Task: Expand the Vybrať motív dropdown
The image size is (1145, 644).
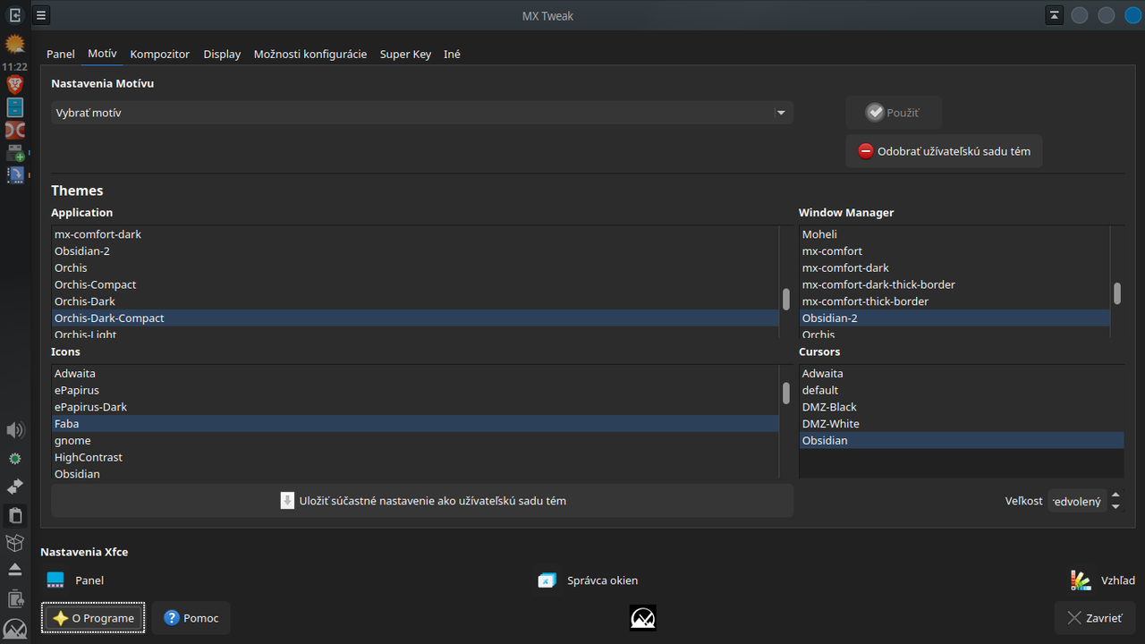Action: [x=422, y=113]
